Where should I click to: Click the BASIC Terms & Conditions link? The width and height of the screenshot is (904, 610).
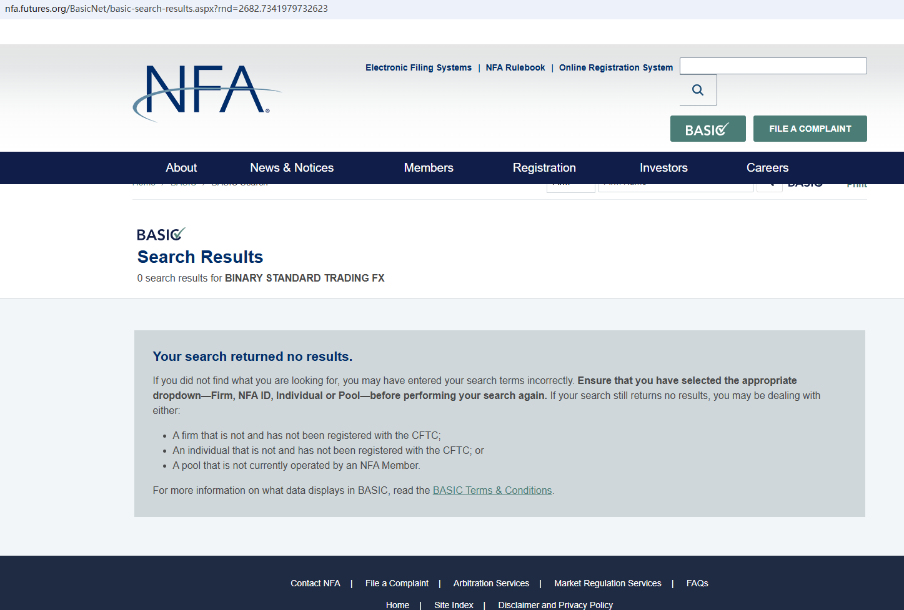[492, 490]
